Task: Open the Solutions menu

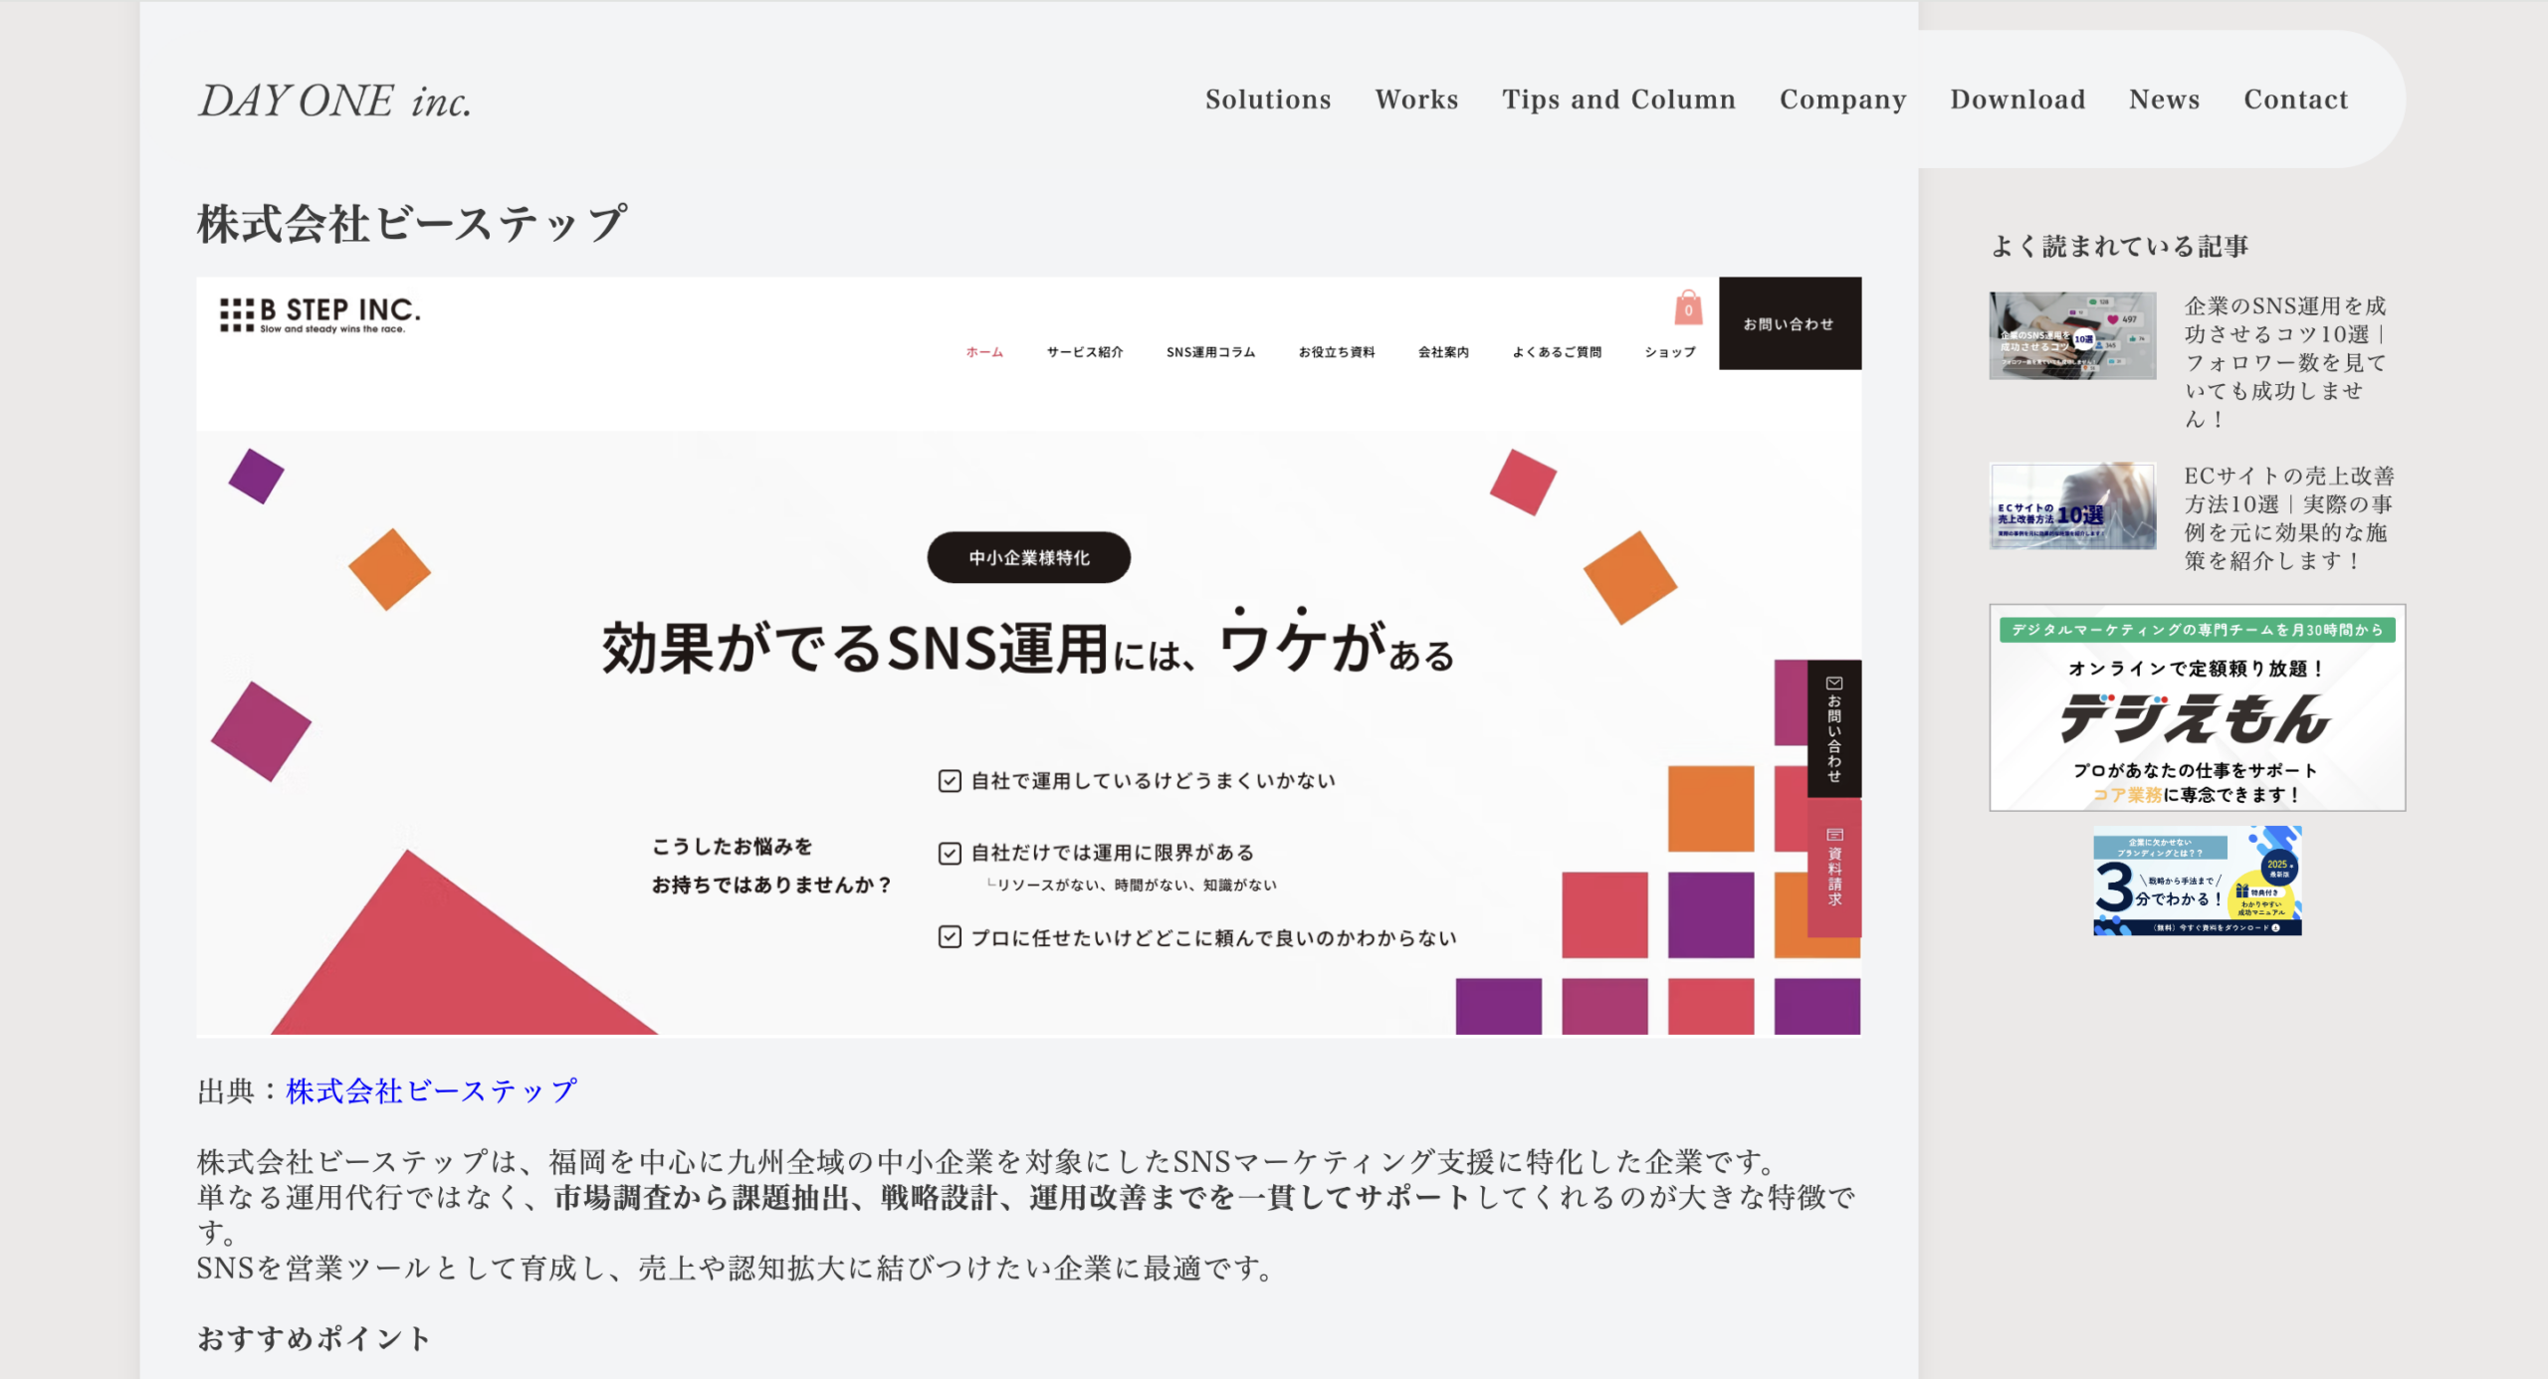Action: [x=1268, y=99]
